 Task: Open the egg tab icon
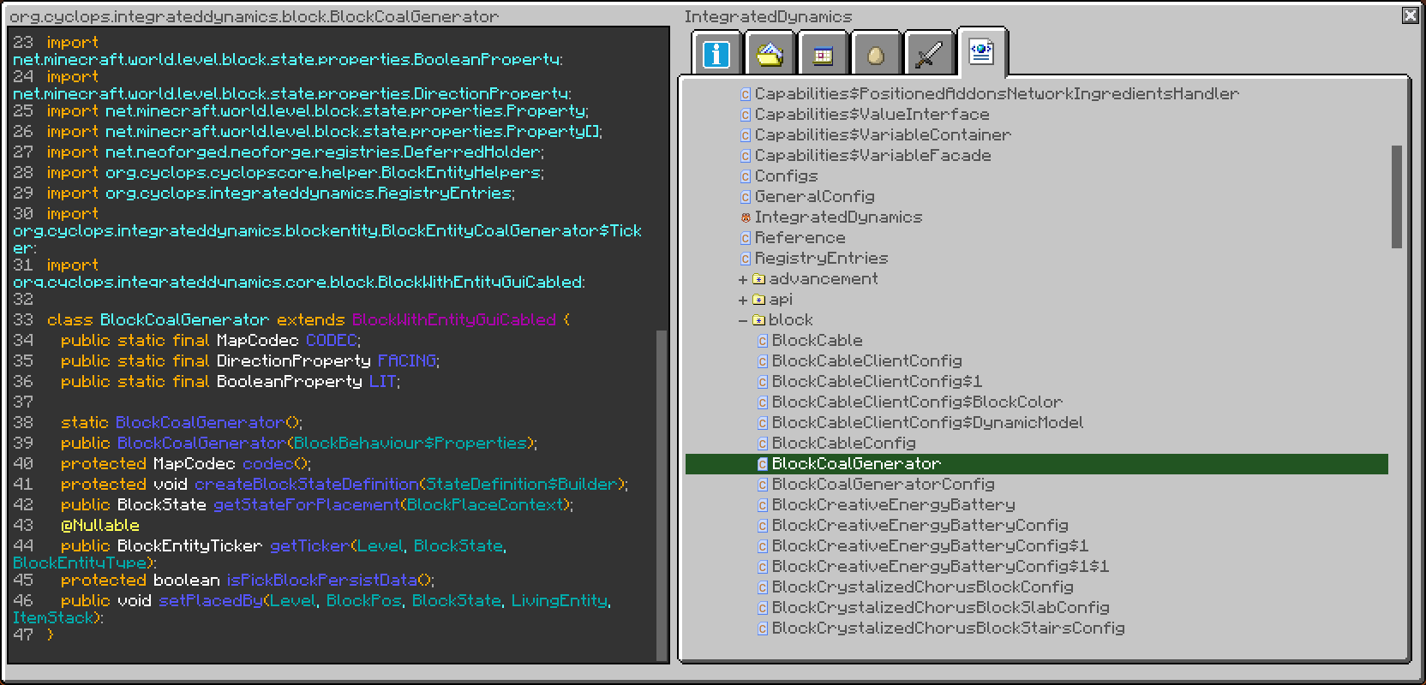point(875,55)
